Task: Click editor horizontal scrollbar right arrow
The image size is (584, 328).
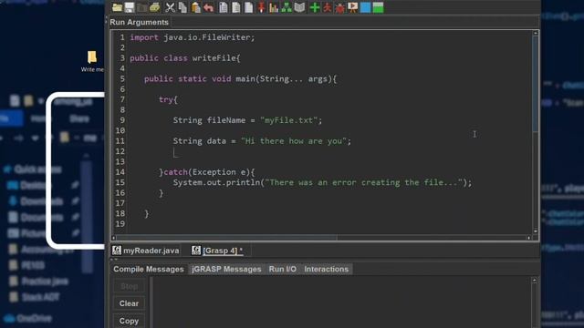Action: (x=529, y=238)
